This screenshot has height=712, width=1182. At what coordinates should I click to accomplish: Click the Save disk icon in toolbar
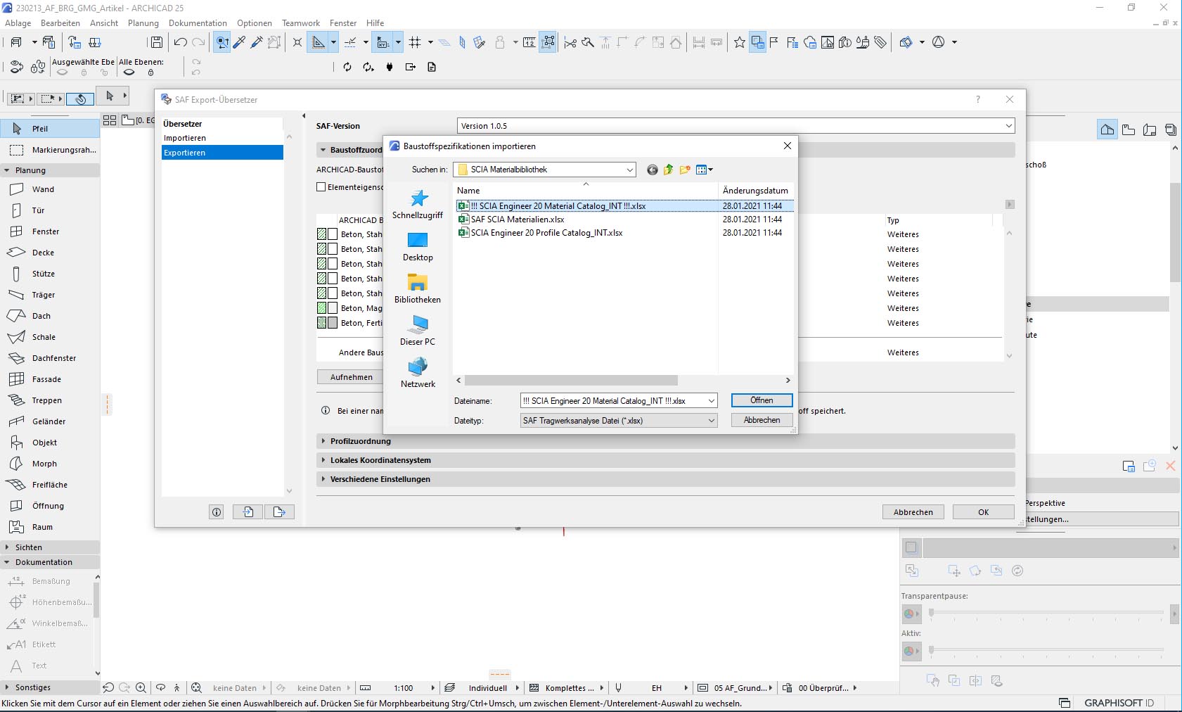click(157, 42)
